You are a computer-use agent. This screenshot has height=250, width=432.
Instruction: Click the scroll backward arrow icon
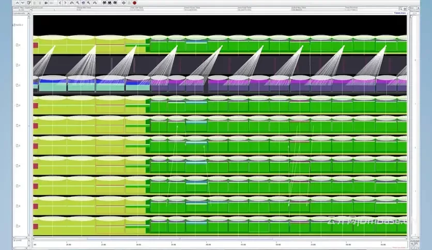60,3
